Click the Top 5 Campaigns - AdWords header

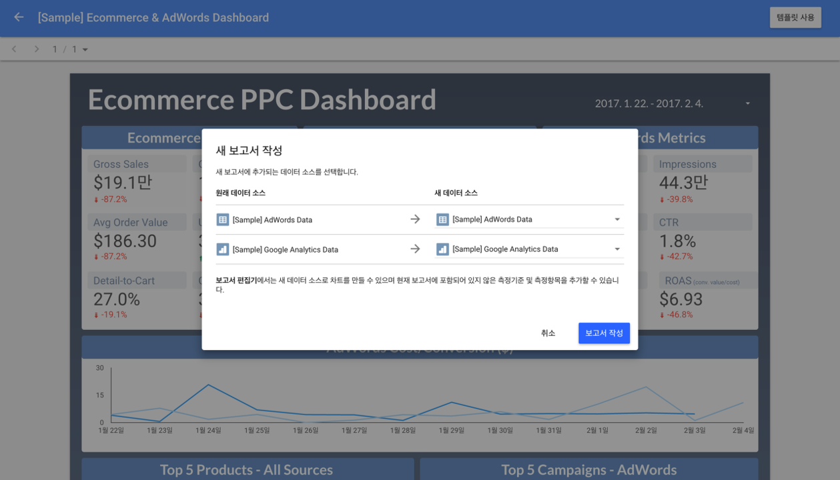[x=588, y=469]
